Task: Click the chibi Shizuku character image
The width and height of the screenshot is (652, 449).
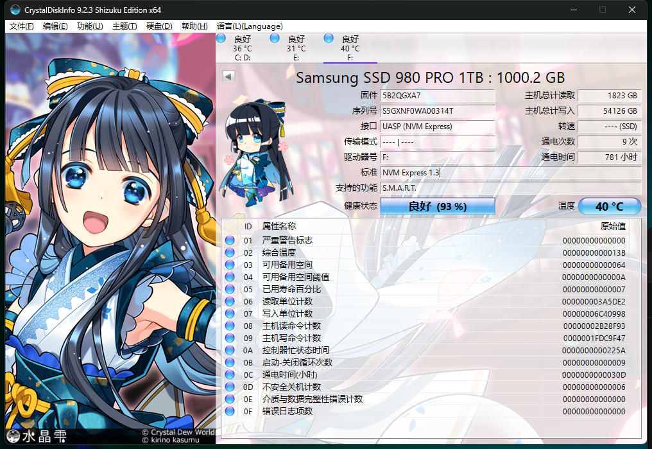Action: click(257, 153)
